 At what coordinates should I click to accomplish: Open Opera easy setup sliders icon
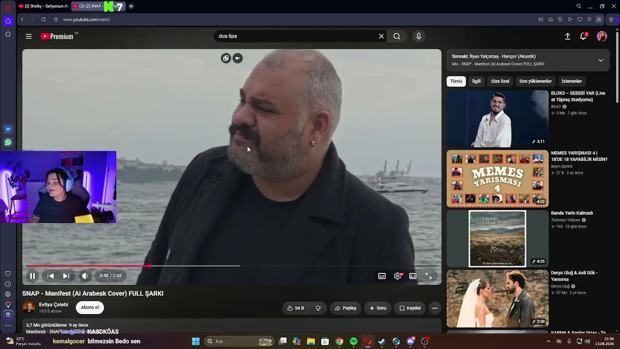click(x=589, y=19)
